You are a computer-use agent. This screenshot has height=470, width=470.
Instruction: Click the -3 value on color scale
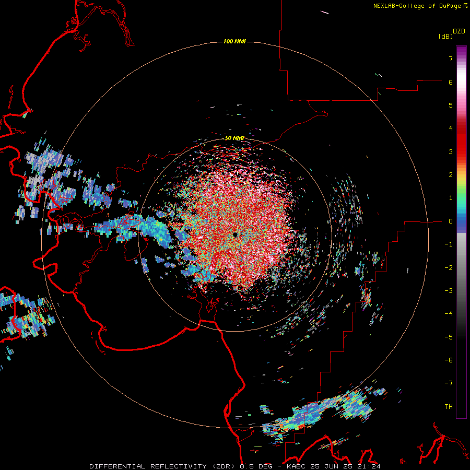pyautogui.click(x=449, y=291)
